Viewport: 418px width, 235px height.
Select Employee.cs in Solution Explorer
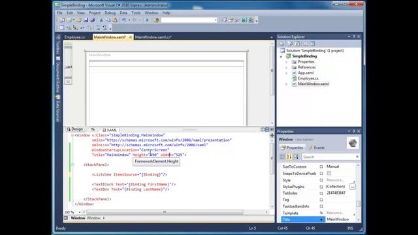[308, 78]
